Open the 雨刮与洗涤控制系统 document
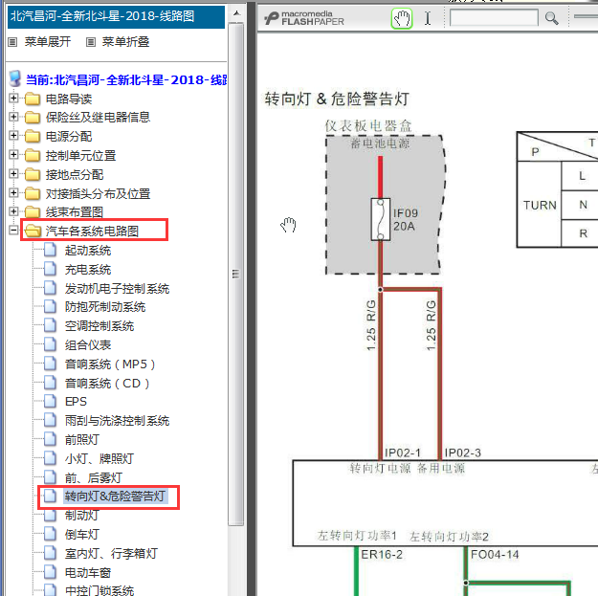 [117, 420]
